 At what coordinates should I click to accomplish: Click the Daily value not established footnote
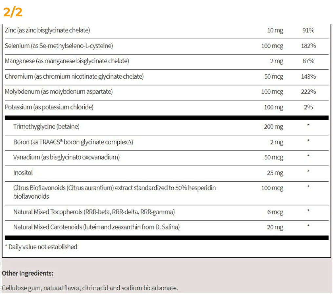[x=41, y=247]
